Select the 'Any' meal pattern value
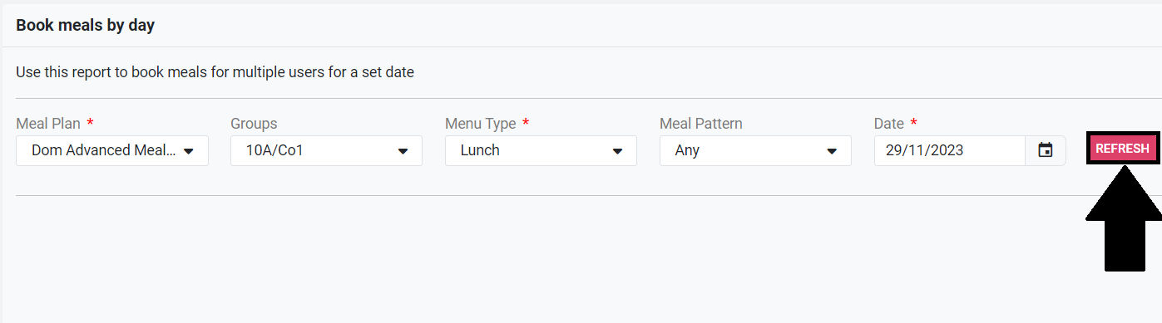Viewport: 1162px width, 323px height. click(x=687, y=150)
